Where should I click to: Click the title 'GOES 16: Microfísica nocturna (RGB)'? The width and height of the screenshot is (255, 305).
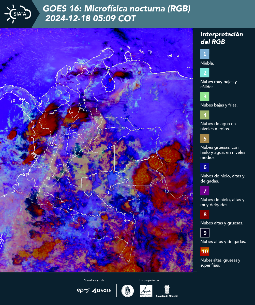[117, 9]
